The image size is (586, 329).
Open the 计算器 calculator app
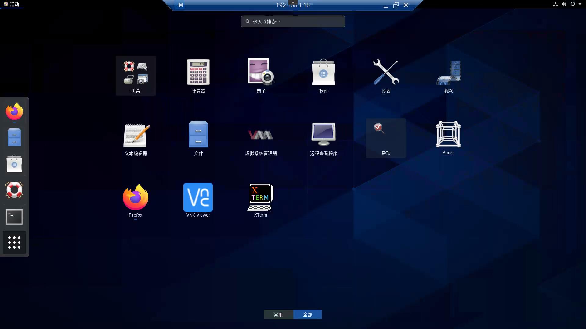198,76
